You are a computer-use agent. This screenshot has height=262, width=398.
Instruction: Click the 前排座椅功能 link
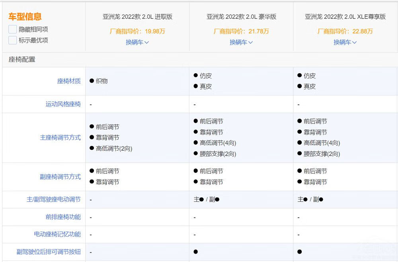64,217
